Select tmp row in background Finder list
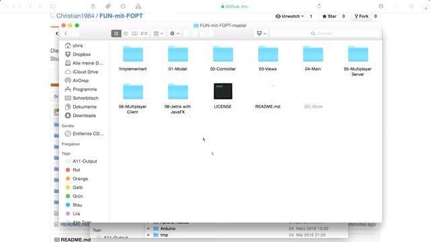Viewport: 430px width, 242px height. (246, 235)
